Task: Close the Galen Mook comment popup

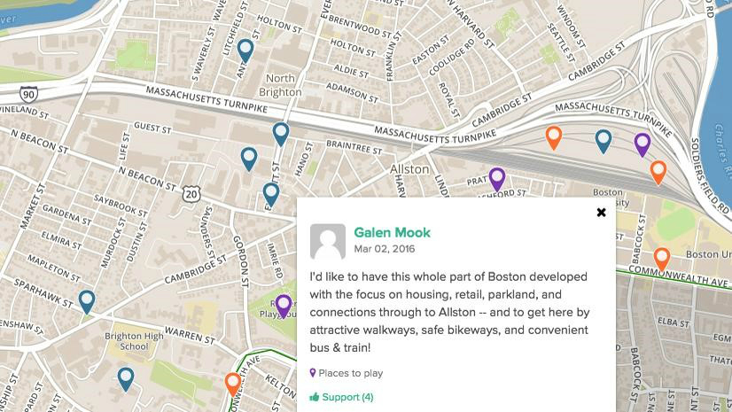Action: click(601, 213)
